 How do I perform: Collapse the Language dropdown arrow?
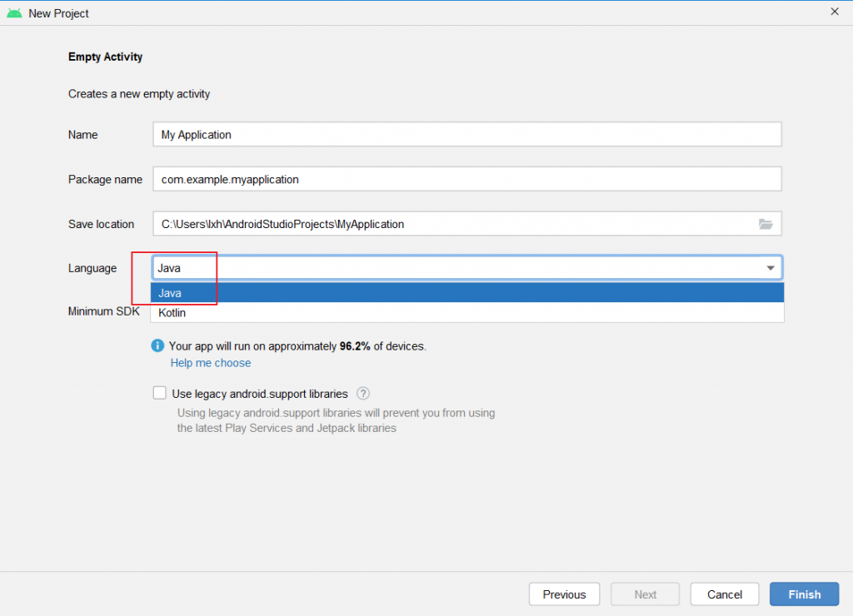(x=771, y=268)
